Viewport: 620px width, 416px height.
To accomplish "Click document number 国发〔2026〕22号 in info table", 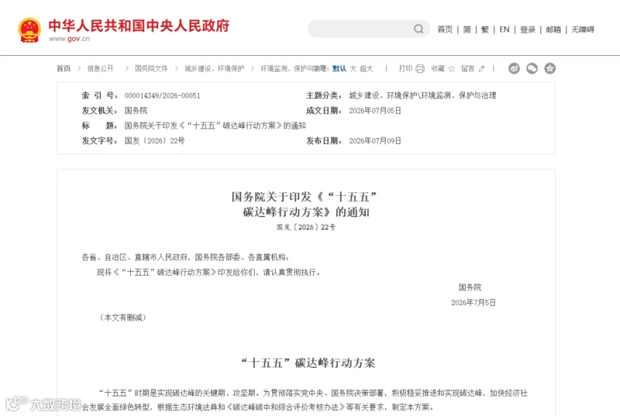I will [x=154, y=140].
